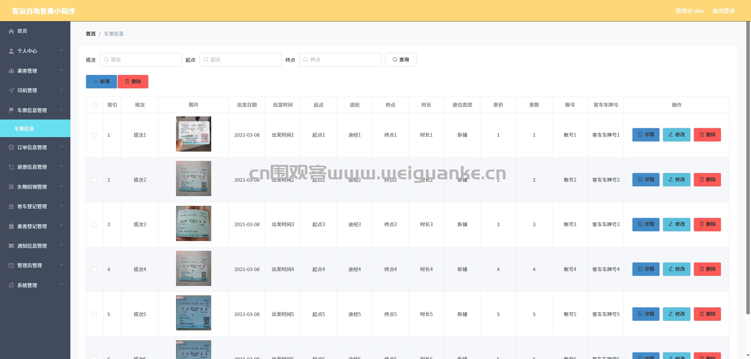
Task: Click 详情 button for 班次2
Action: pyautogui.click(x=646, y=180)
